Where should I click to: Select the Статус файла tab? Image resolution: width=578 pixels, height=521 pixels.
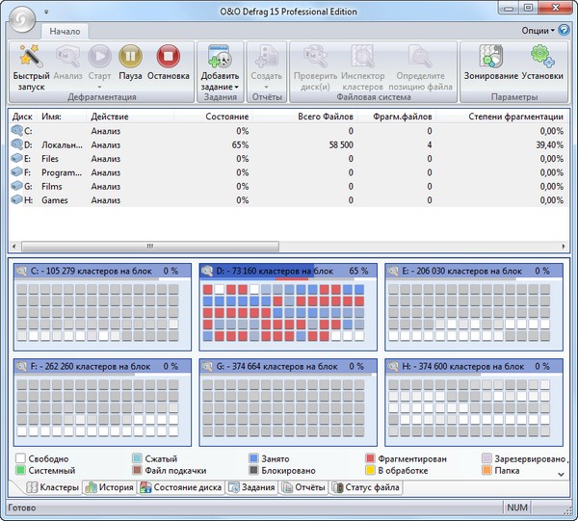[366, 488]
